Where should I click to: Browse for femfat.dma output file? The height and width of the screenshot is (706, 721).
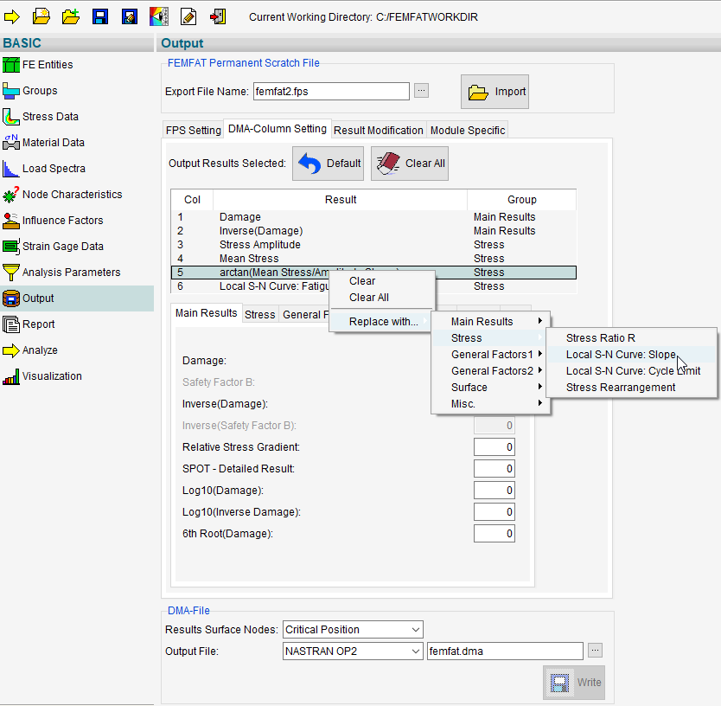pos(595,651)
